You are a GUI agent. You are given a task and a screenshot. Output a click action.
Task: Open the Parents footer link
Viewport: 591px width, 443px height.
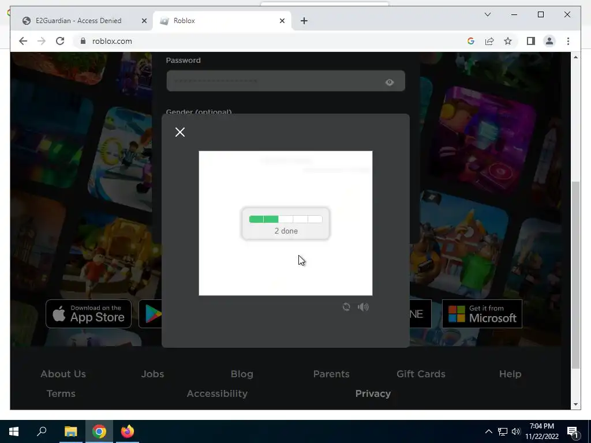tap(331, 374)
